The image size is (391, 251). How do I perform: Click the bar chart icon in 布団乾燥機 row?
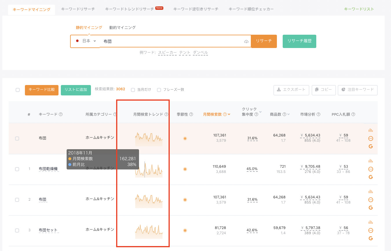point(370,161)
